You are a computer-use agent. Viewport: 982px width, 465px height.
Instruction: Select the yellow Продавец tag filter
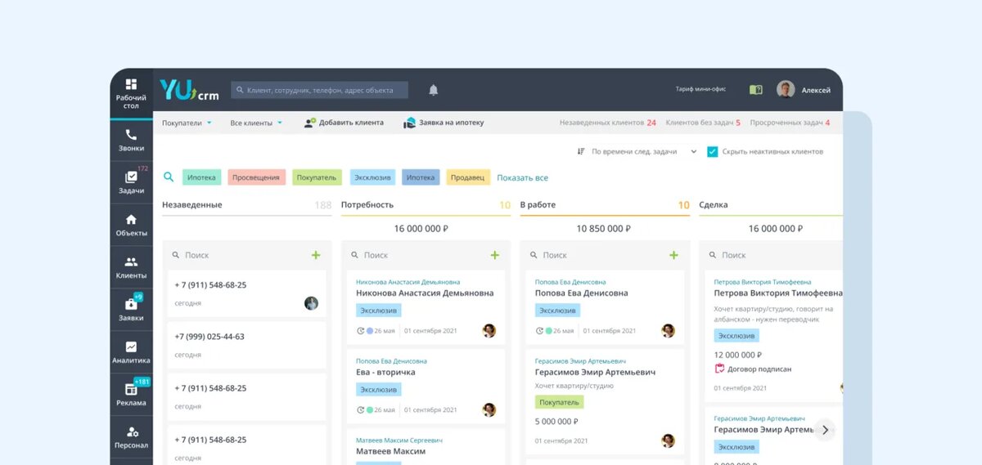[468, 177]
